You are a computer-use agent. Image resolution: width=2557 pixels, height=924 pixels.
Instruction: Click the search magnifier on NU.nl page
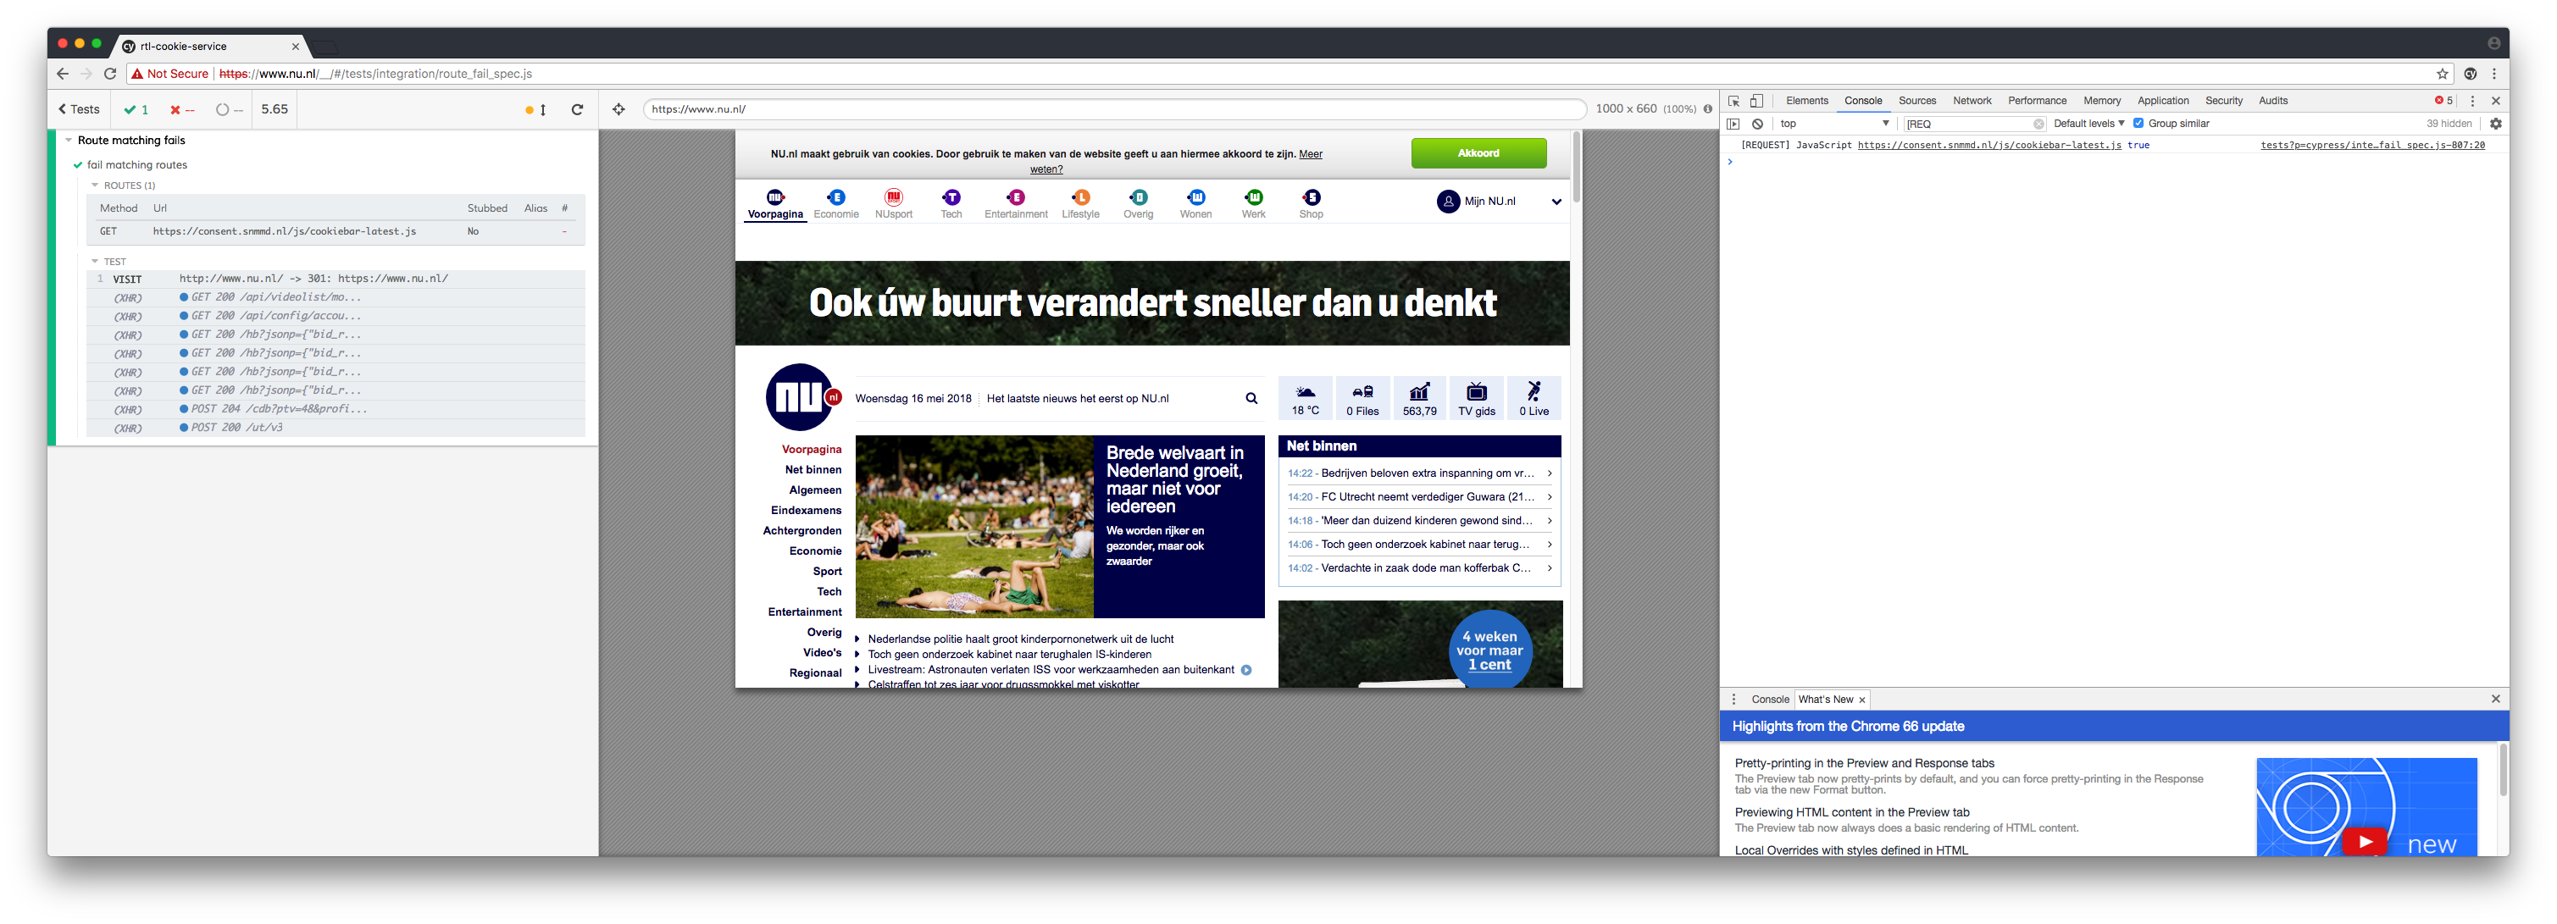1251,398
